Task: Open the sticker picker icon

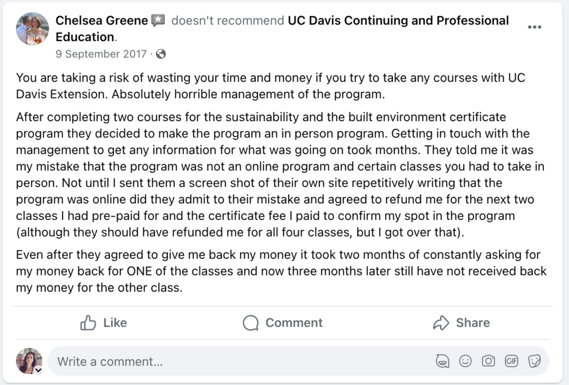Action: coord(535,361)
